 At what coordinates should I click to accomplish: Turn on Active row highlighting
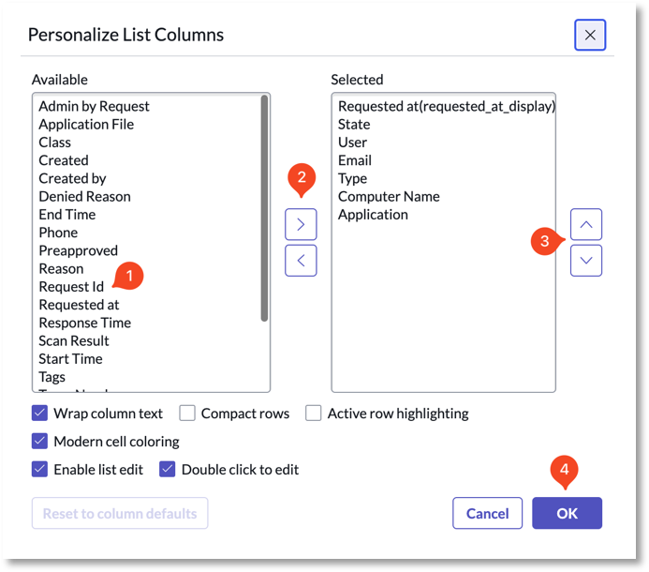click(x=314, y=414)
